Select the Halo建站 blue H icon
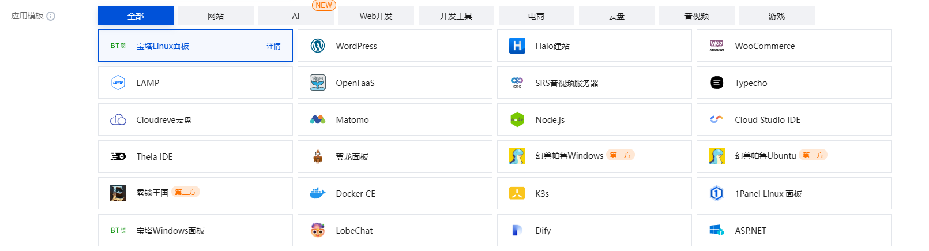 pos(517,46)
